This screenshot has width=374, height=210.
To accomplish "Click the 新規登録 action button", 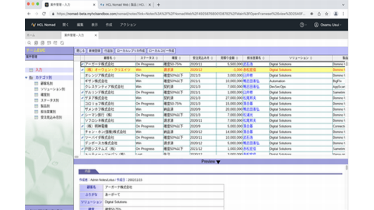I will pyautogui.click(x=95, y=51).
